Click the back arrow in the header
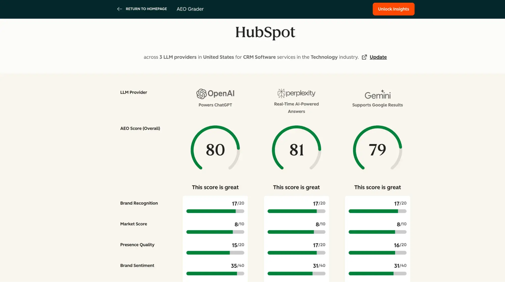 pyautogui.click(x=119, y=9)
